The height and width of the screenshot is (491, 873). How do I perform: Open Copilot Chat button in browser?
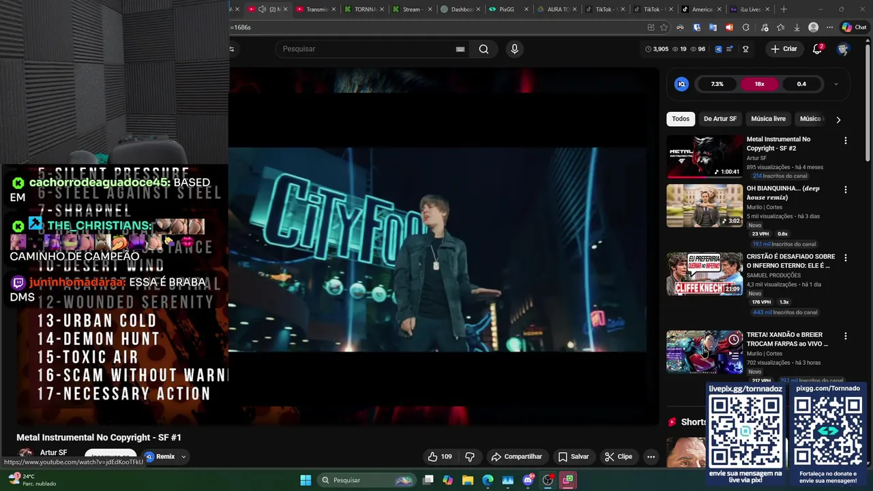tap(854, 27)
